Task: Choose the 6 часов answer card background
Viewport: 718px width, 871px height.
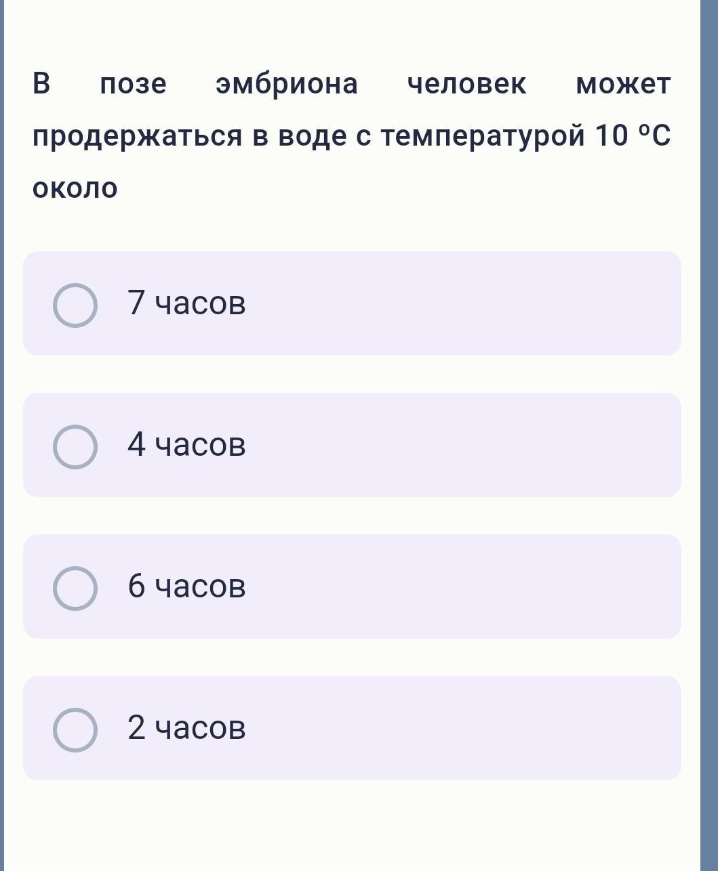Action: tap(352, 587)
